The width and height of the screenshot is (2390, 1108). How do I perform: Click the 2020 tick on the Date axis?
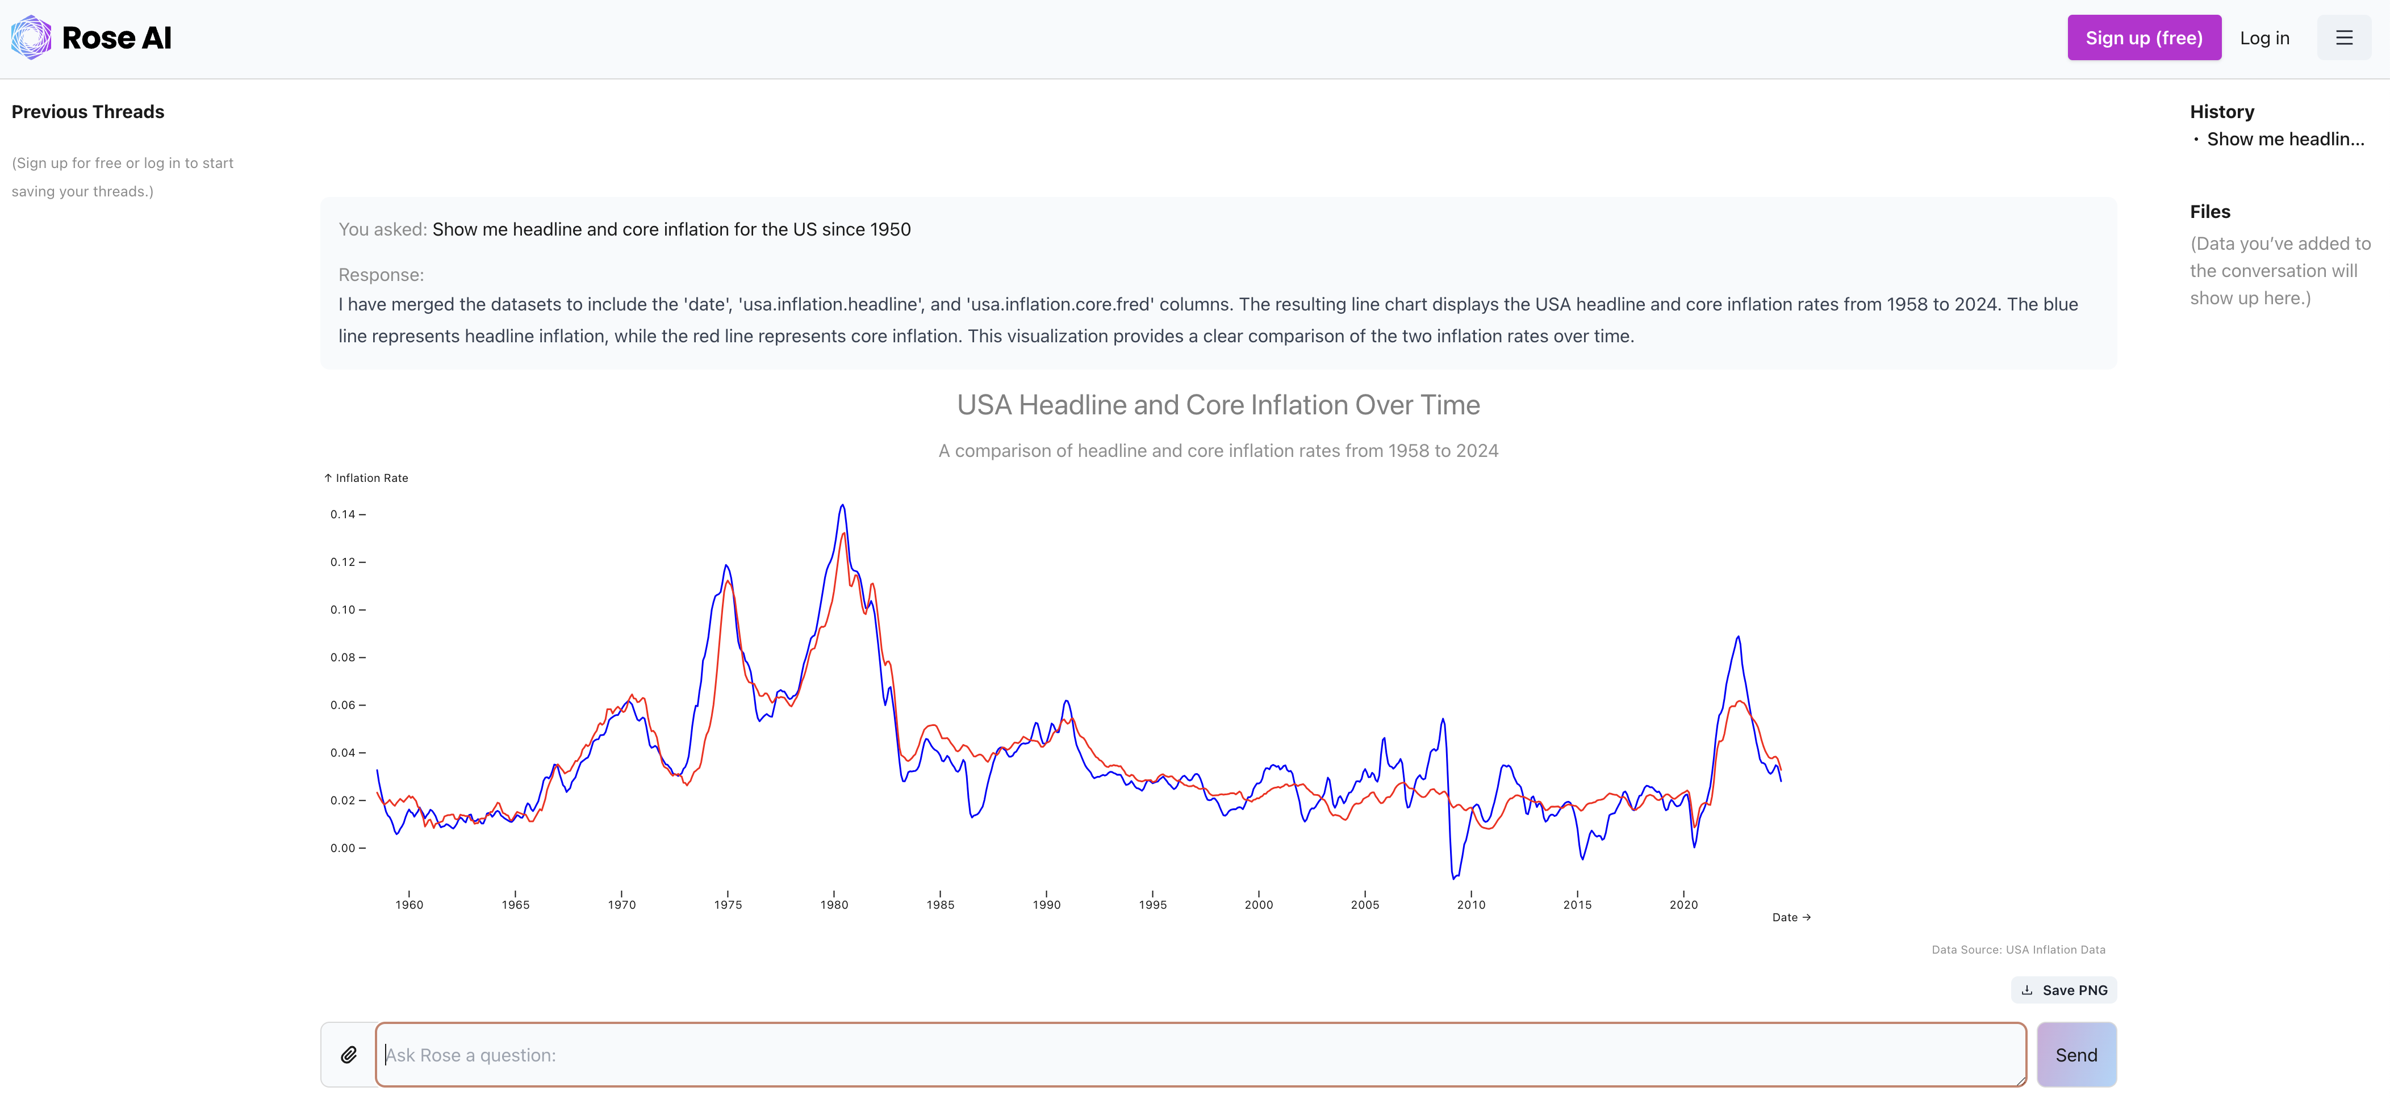click(x=1683, y=904)
